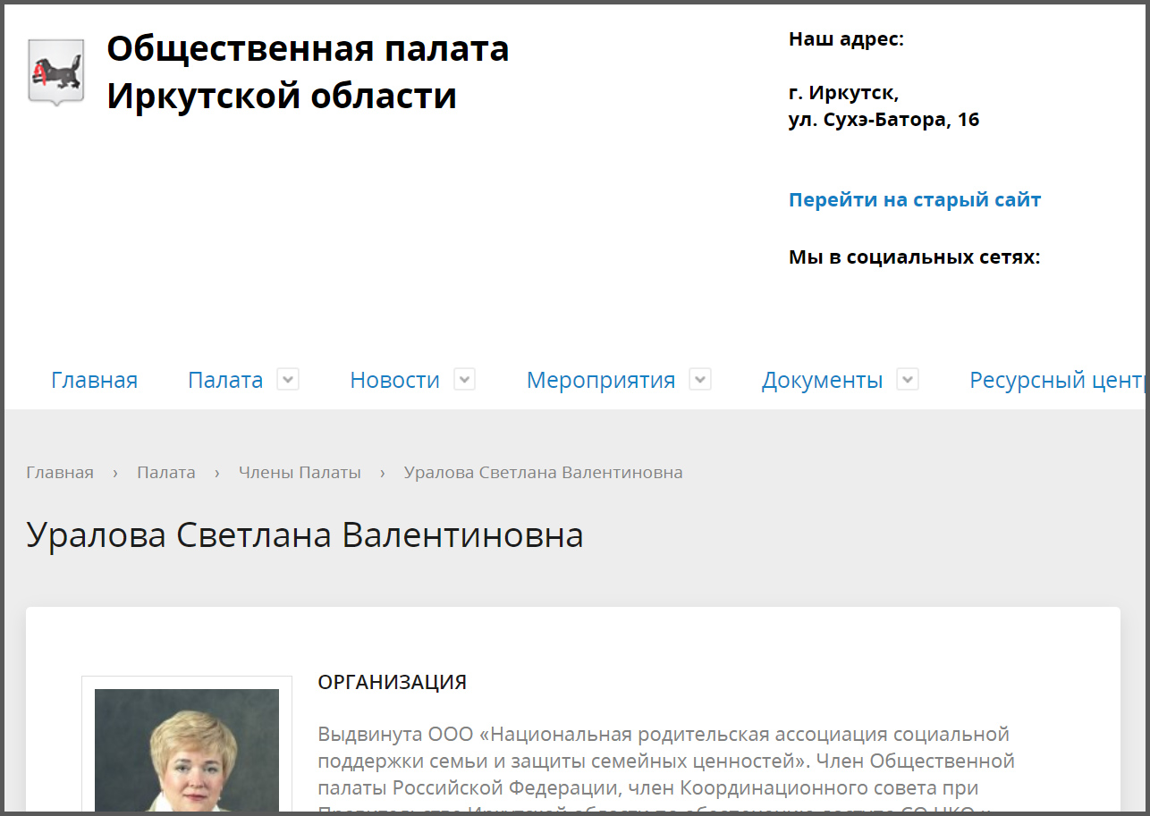
Task: Click the "Главная" breadcrumb link
Action: [x=60, y=473]
